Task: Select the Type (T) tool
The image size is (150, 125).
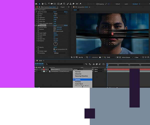Action: coord(64,4)
